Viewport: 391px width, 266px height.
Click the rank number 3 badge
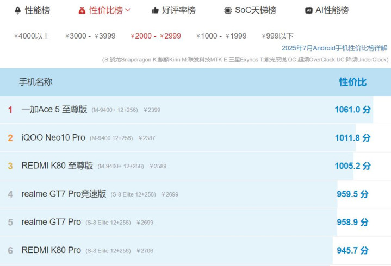point(10,166)
